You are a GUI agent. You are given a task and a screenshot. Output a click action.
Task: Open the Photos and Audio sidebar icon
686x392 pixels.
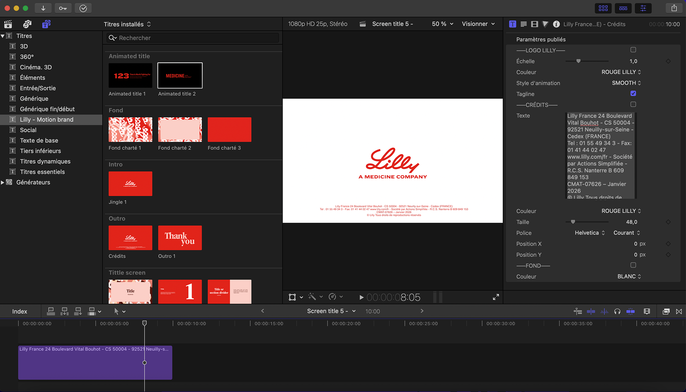27,24
